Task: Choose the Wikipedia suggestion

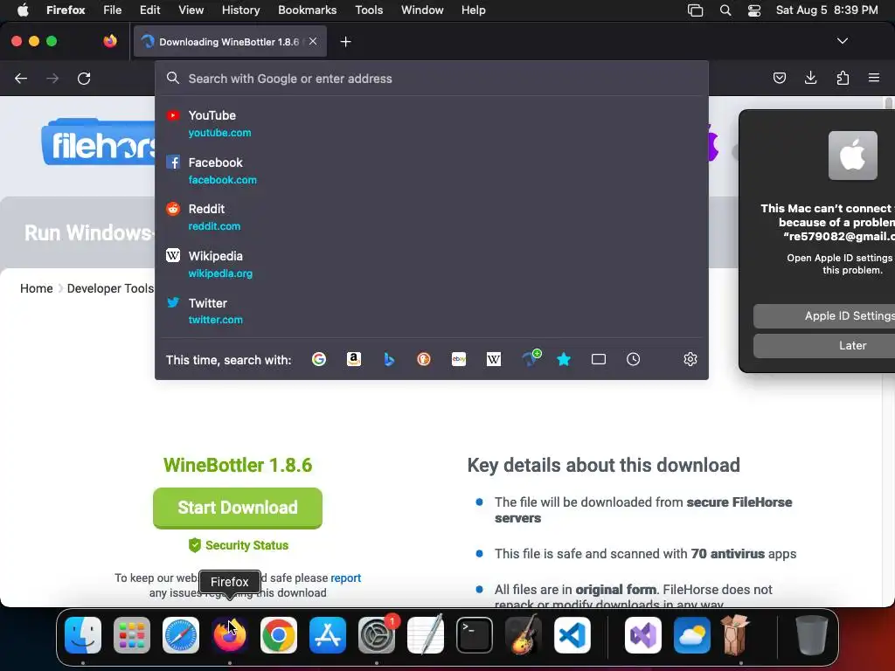Action: tap(432, 264)
